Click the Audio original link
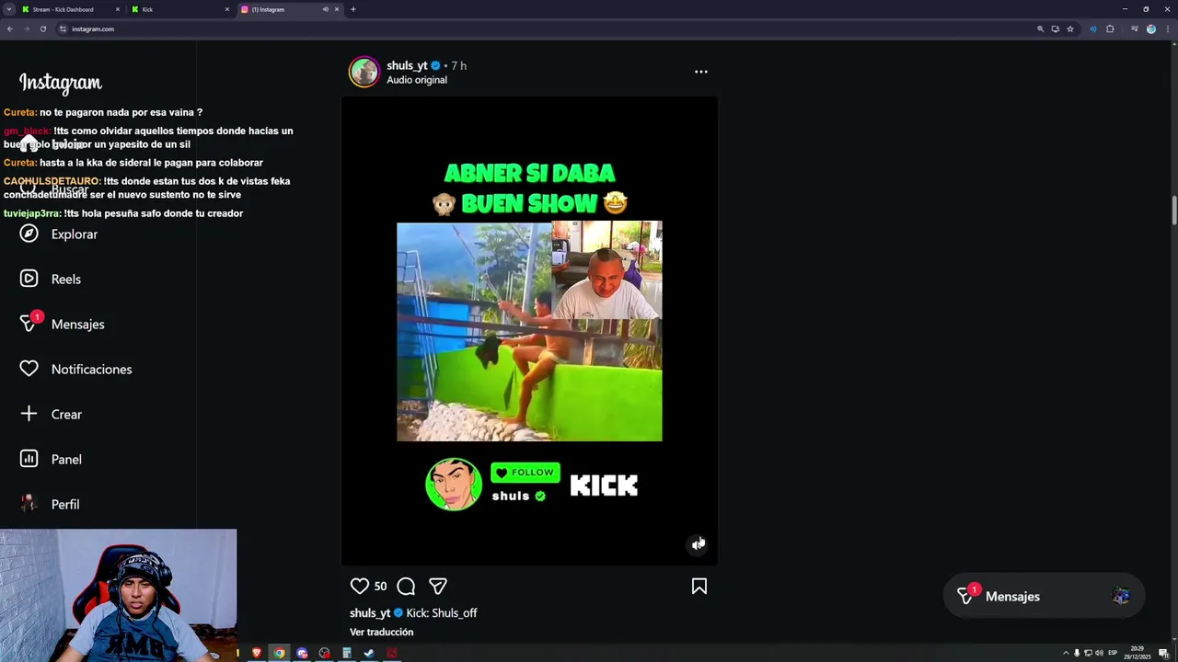Image resolution: width=1178 pixels, height=662 pixels. (x=417, y=80)
